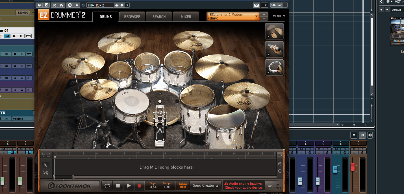Click the plugin snapshot camera icon
The width and height of the screenshot is (404, 194).
[x=256, y=5]
